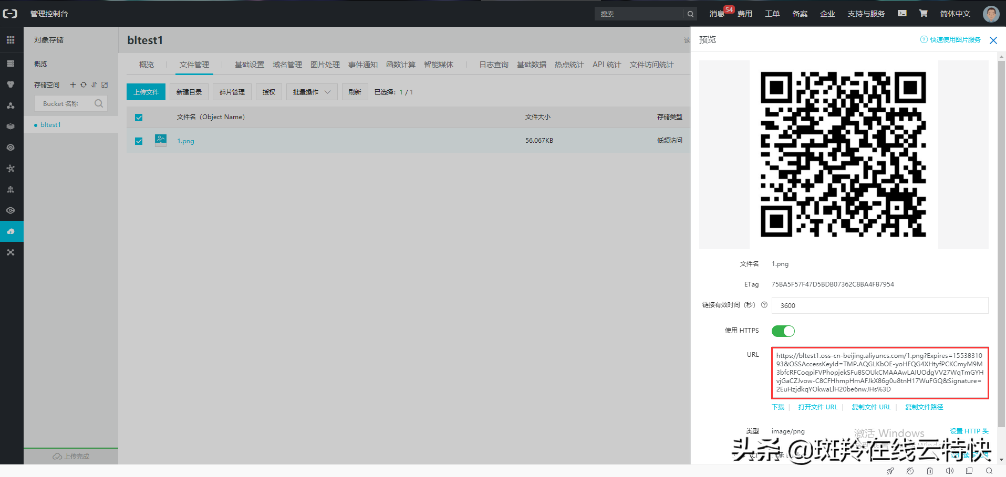Click the 碎片管理 button
Image resolution: width=1006 pixels, height=477 pixels.
232,92
